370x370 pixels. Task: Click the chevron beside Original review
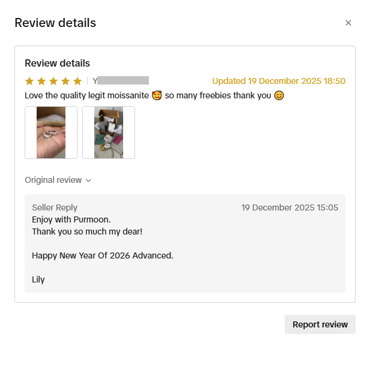88,181
